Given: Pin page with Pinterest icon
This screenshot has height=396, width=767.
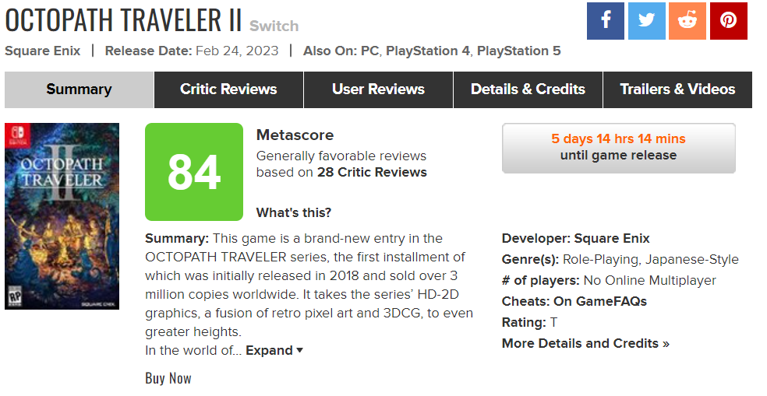Looking at the screenshot, I should [729, 21].
